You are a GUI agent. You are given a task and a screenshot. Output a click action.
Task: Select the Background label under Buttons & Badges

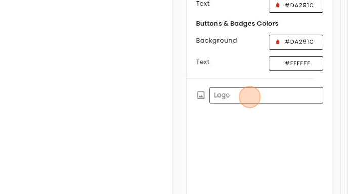click(x=216, y=41)
